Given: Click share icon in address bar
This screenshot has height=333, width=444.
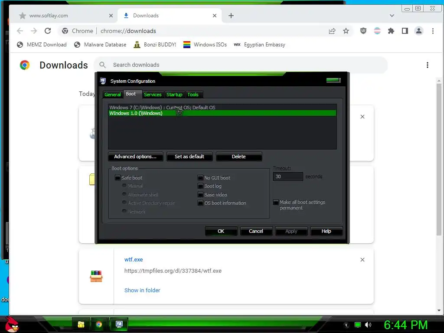Looking at the screenshot, I should tap(332, 31).
